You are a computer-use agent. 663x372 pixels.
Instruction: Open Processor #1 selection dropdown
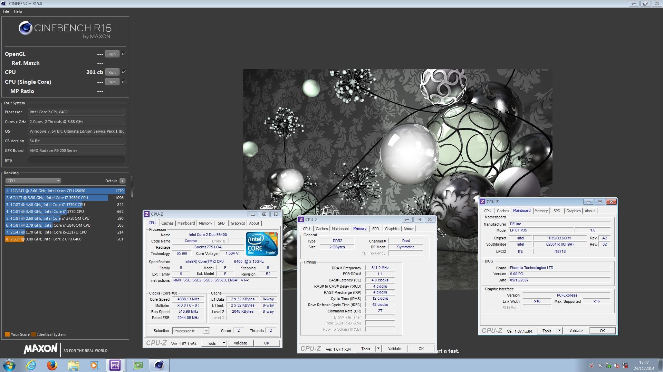coord(191,331)
